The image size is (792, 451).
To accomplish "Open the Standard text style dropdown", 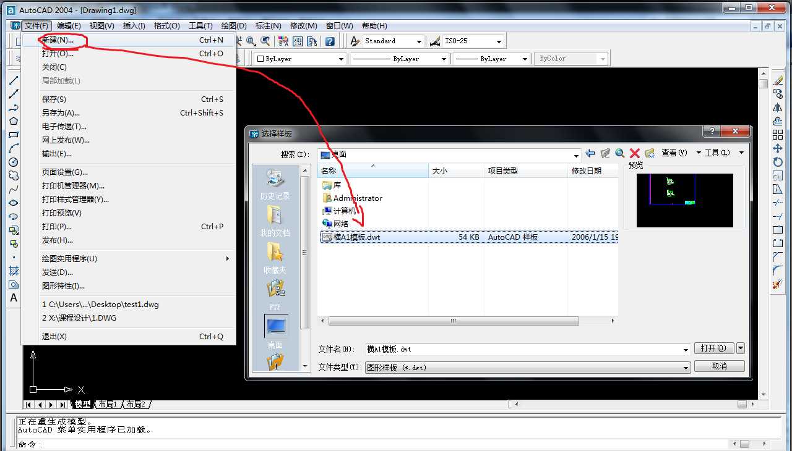I will pos(419,41).
